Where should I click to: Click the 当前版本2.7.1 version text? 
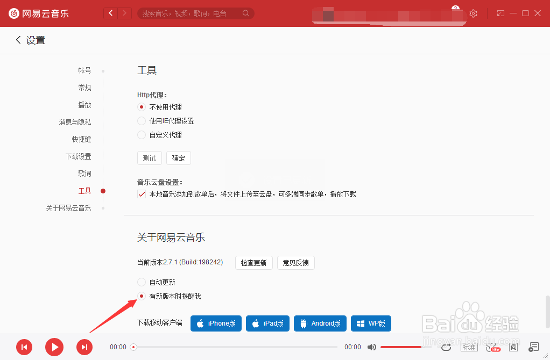point(180,262)
